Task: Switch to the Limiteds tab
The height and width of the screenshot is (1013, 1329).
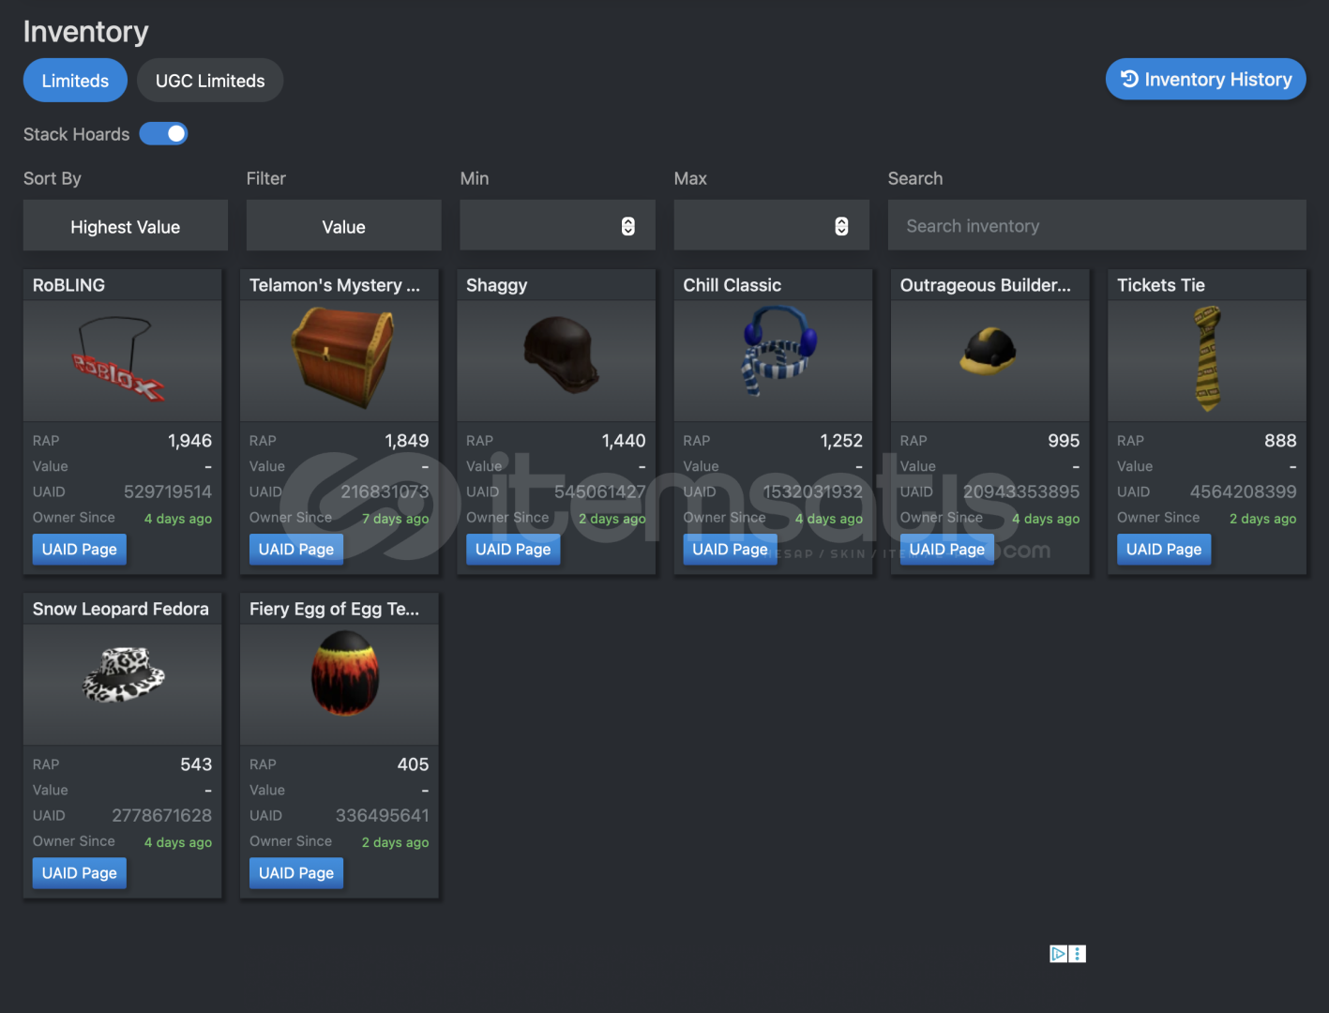Action: click(75, 81)
